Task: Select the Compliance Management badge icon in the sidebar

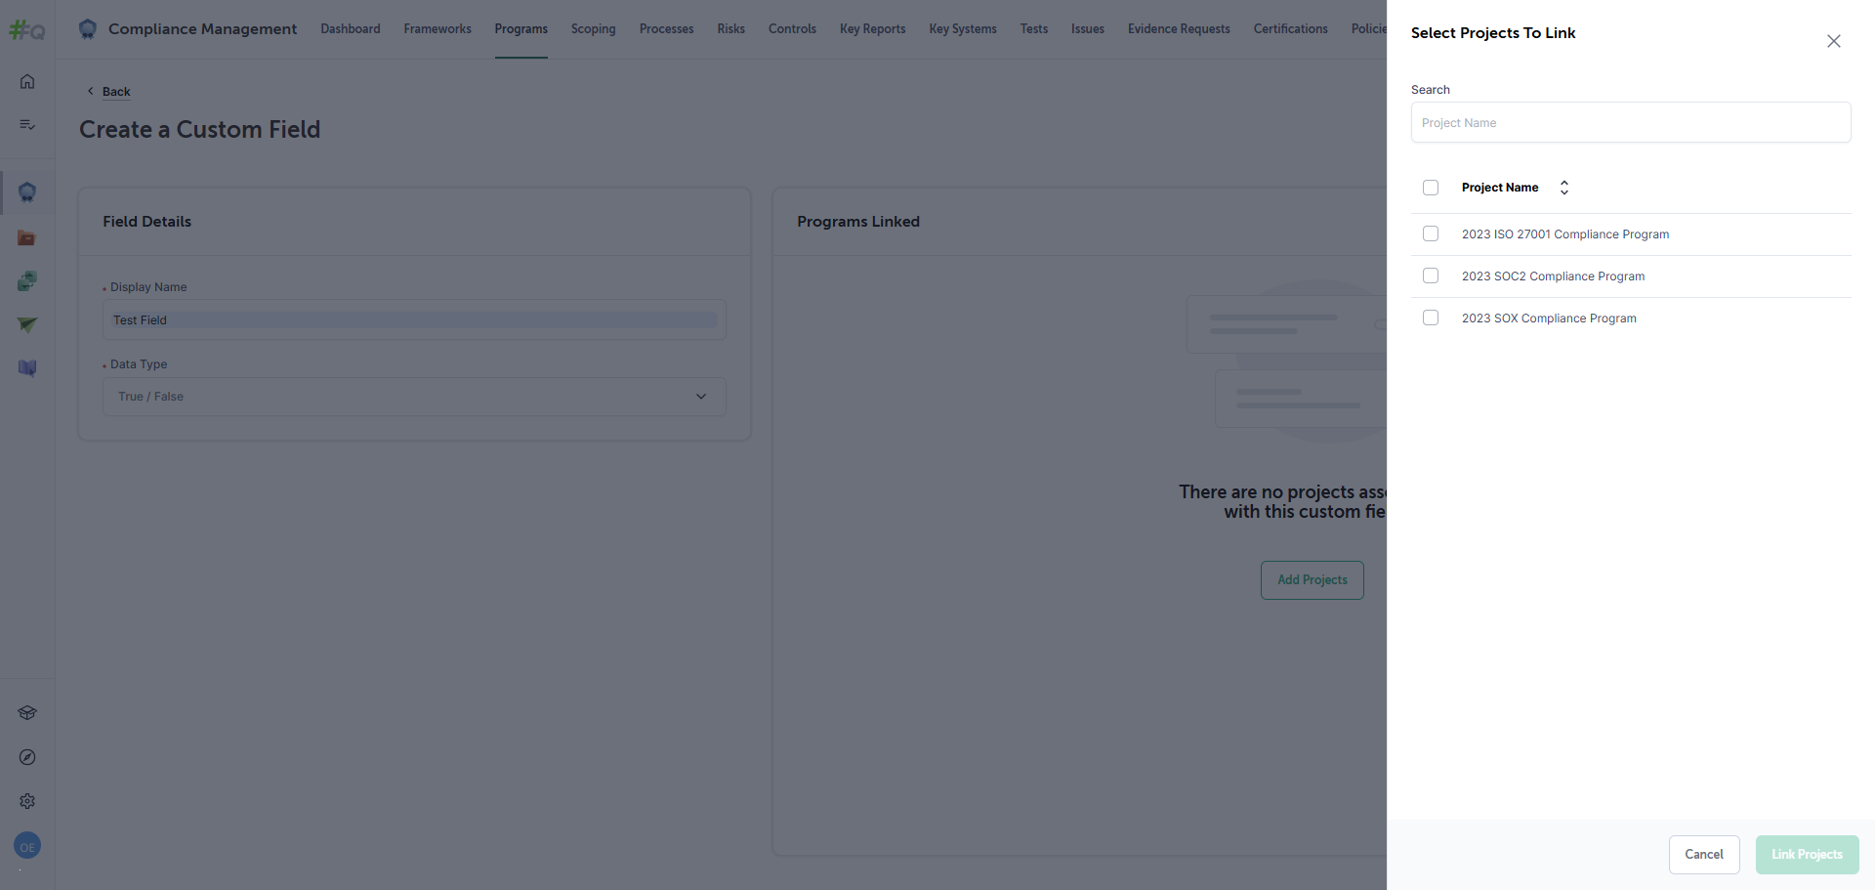Action: coord(27,191)
